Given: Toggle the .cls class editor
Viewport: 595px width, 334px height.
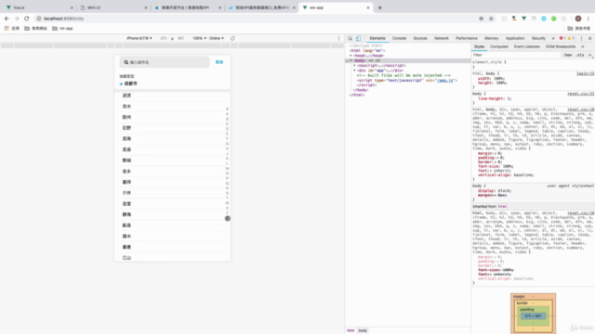Looking at the screenshot, I should coord(580,55).
